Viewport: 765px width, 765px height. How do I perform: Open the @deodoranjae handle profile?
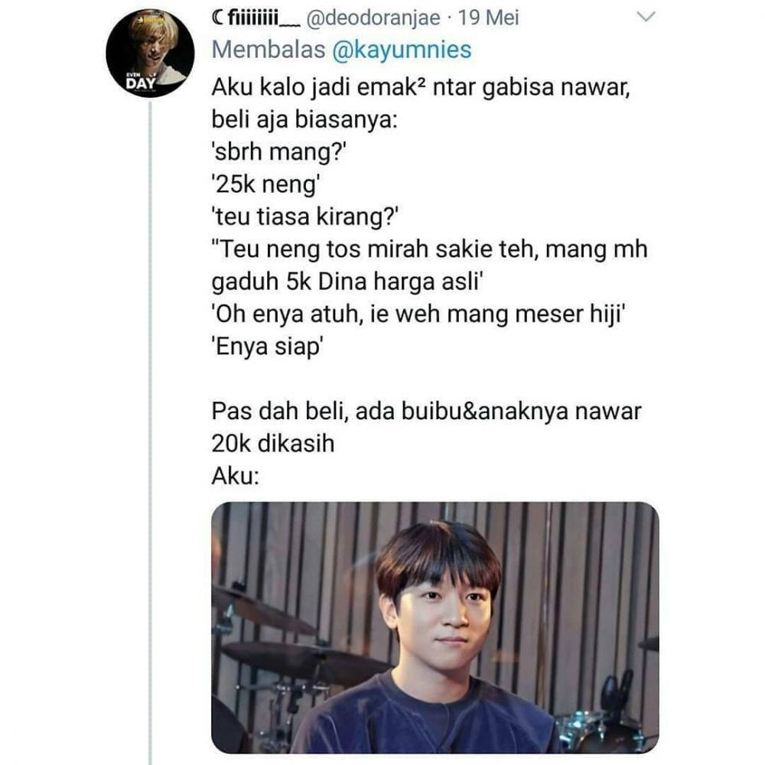tap(373, 18)
